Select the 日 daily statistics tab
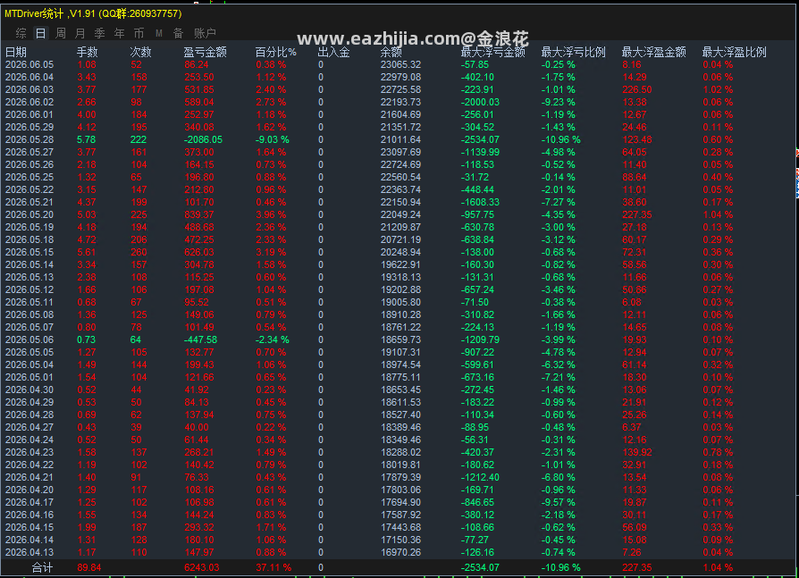The image size is (799, 578). coord(41,34)
